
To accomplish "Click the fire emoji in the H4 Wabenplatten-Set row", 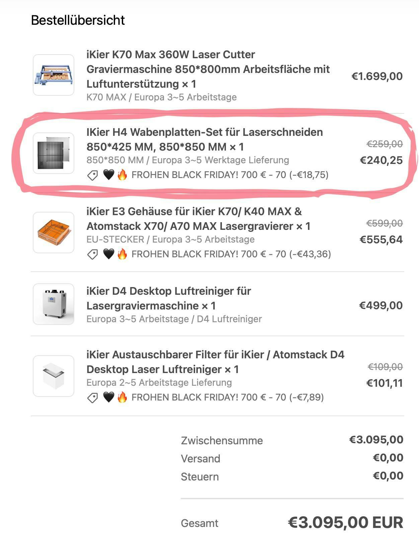I will [122, 175].
